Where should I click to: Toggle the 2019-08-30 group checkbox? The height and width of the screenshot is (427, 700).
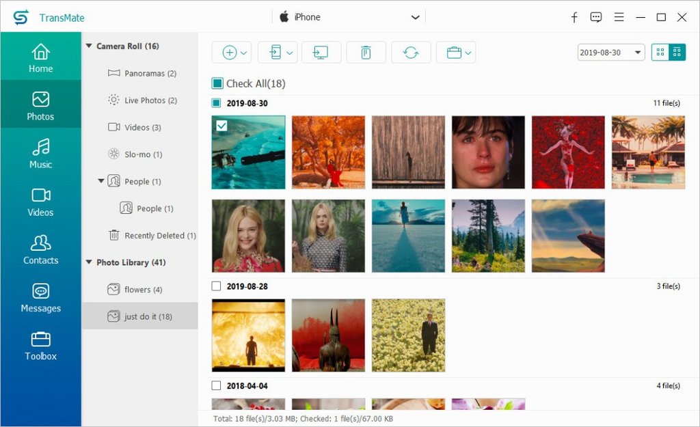216,103
